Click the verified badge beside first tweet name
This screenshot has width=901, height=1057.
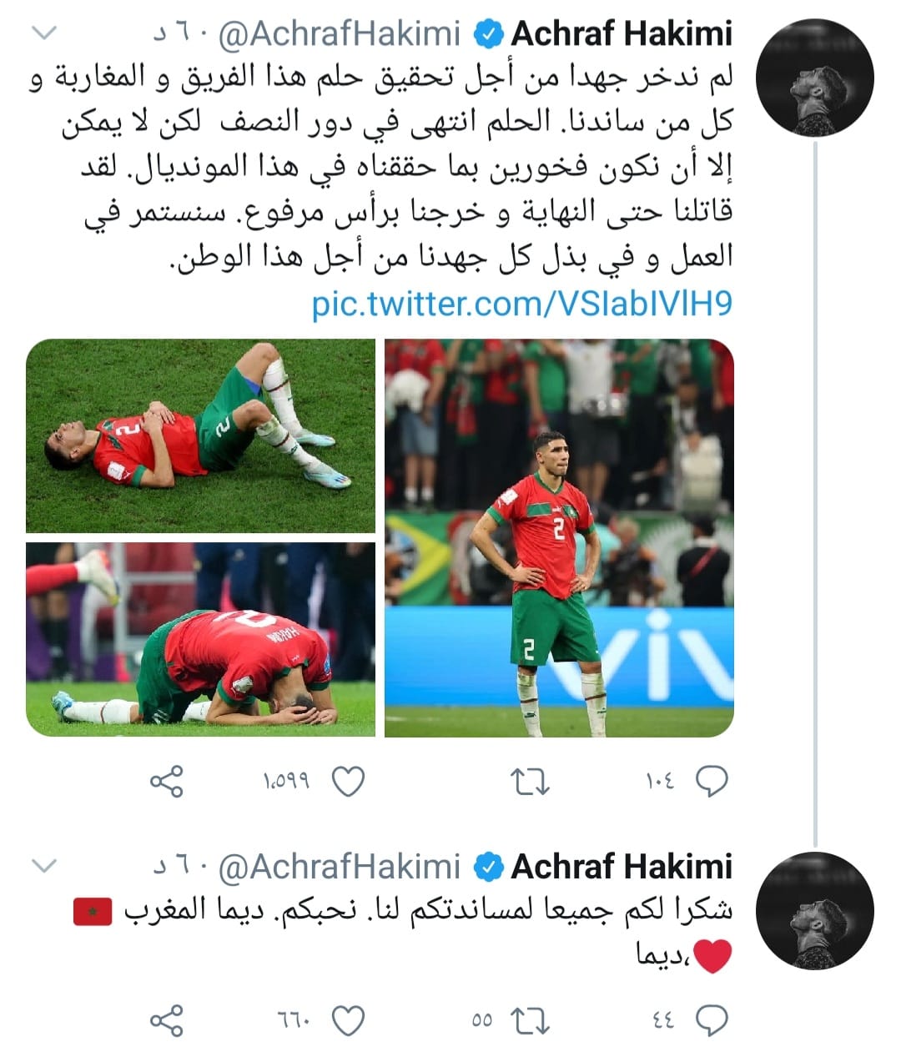[489, 34]
